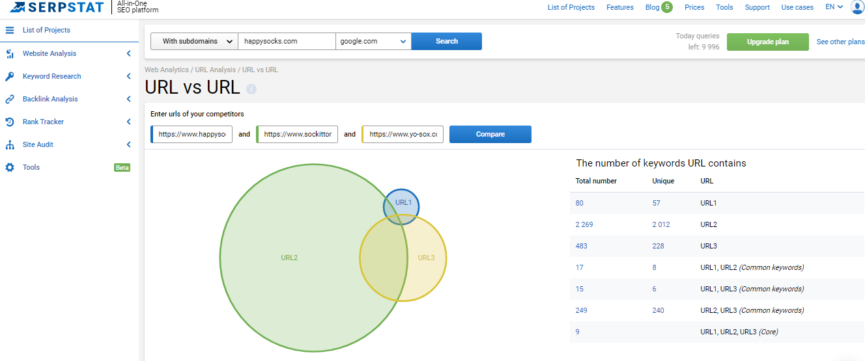Open the Prices page in top navigation
Screen dimensions: 865x361
coord(694,7)
